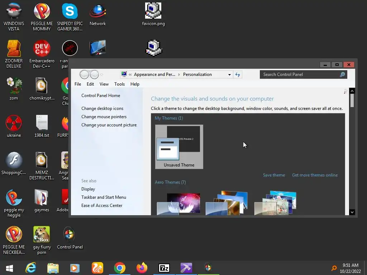Open Taskbar and Start Menu link
This screenshot has height=275, width=367.
coord(104,197)
